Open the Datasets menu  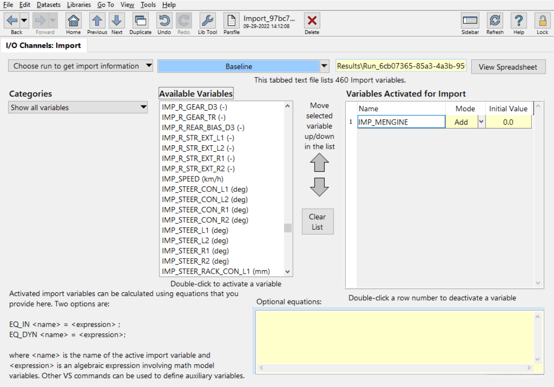point(48,5)
